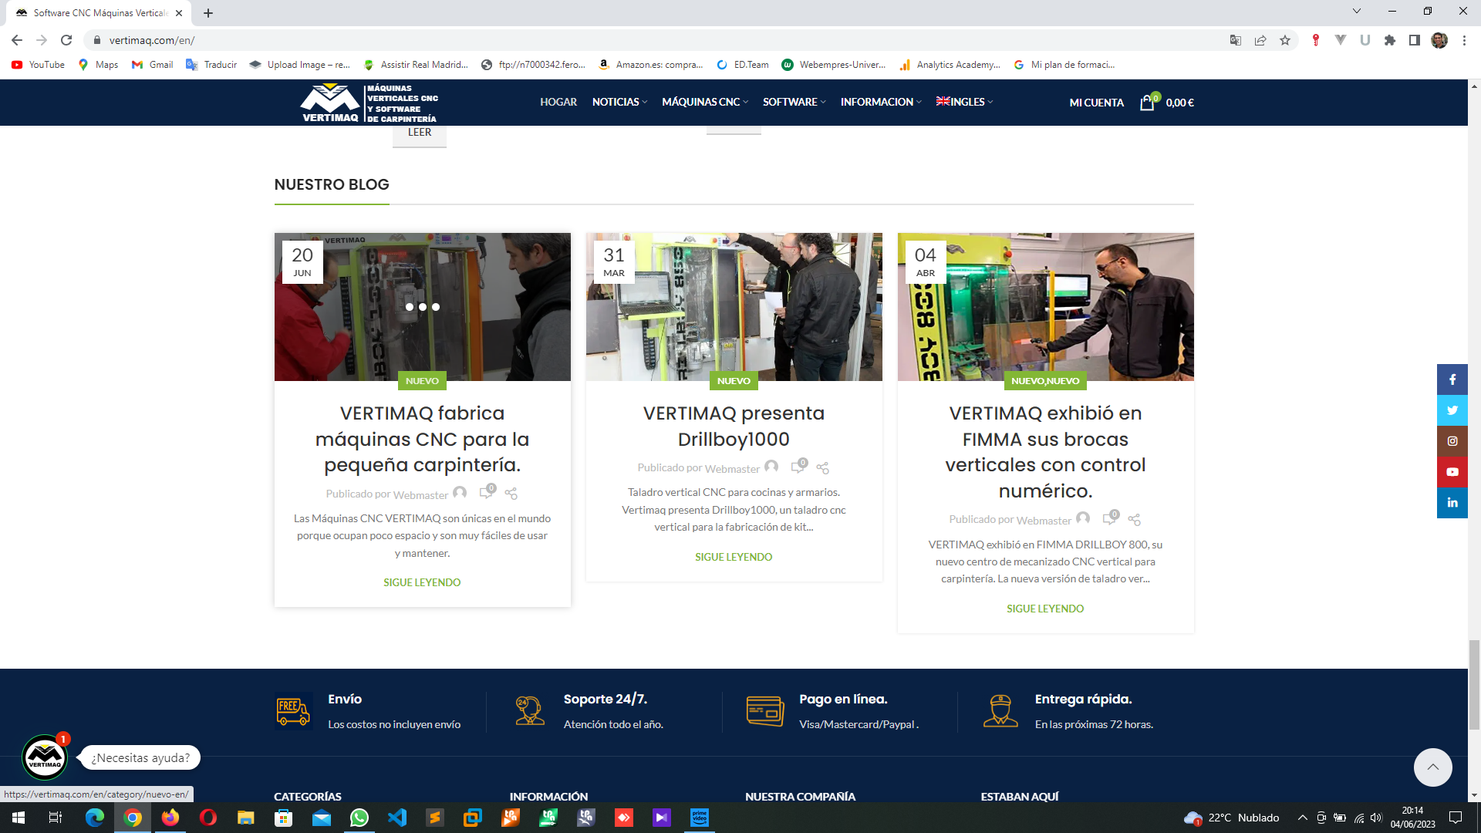This screenshot has height=833, width=1481.
Task: Click the Twitter social share icon
Action: coord(1452,410)
